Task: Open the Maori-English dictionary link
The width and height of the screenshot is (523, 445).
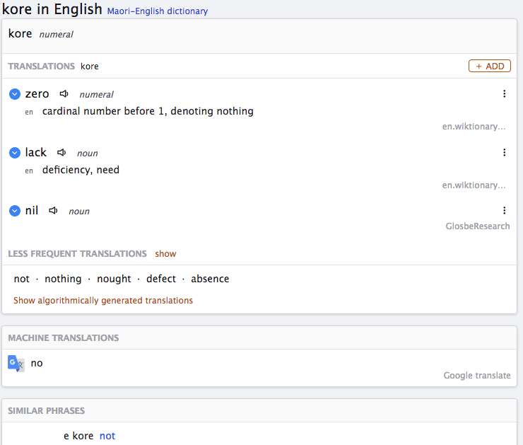Action: 158,11
